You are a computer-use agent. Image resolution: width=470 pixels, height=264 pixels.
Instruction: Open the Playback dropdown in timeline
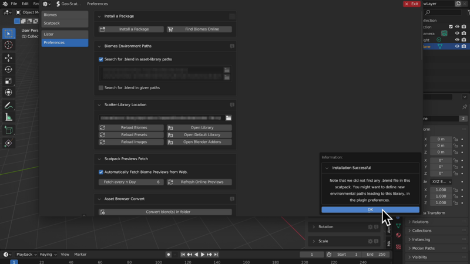pyautogui.click(x=26, y=255)
